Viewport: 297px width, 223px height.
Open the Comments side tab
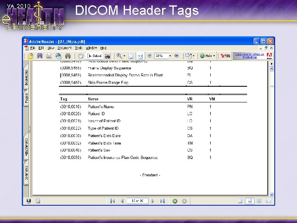click(x=26, y=173)
